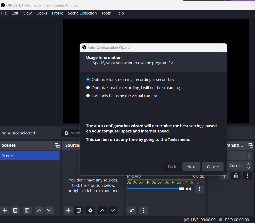
Task: Open scene filters icon in Scenes panel
Action: point(27,210)
